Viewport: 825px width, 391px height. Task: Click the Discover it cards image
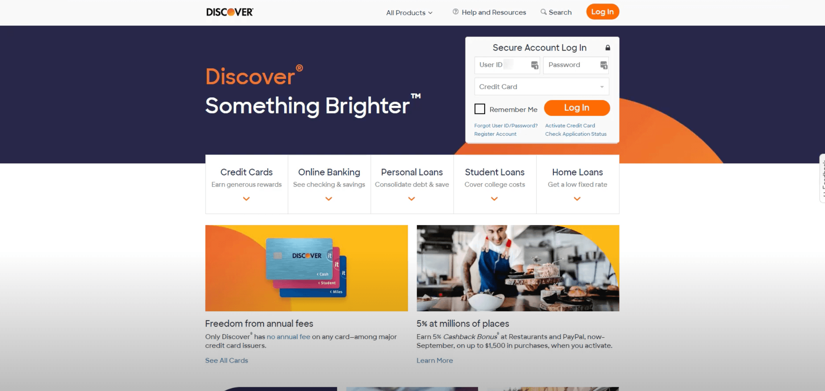[306, 268]
